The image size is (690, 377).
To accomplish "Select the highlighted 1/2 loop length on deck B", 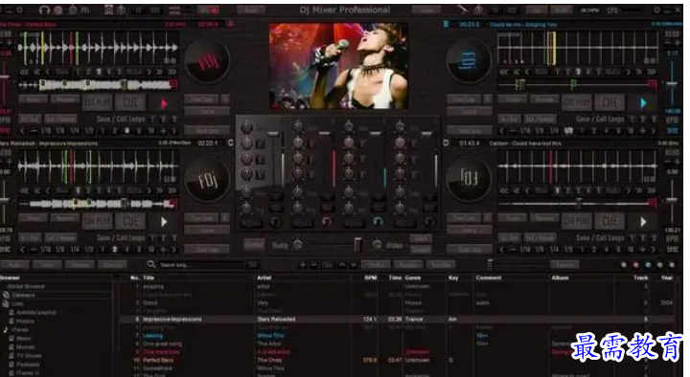I will pos(568,131).
